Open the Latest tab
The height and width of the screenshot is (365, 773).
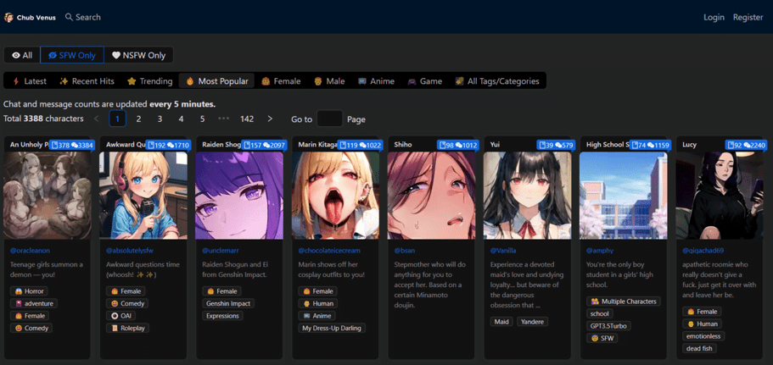coord(30,81)
